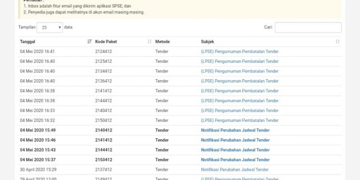Select package code 2124412 cell
The width and height of the screenshot is (360, 180).
click(x=103, y=51)
